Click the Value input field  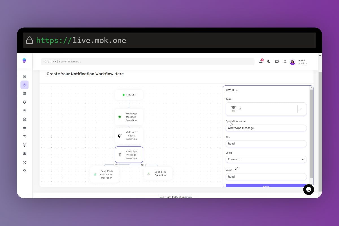click(266, 177)
